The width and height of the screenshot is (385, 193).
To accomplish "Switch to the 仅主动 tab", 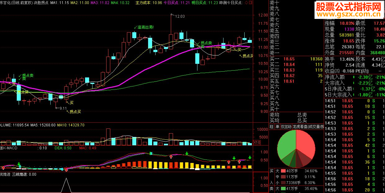I will (x=286, y=127).
